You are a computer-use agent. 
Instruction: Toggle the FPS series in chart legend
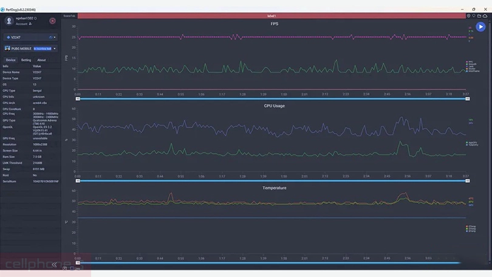tap(470, 61)
